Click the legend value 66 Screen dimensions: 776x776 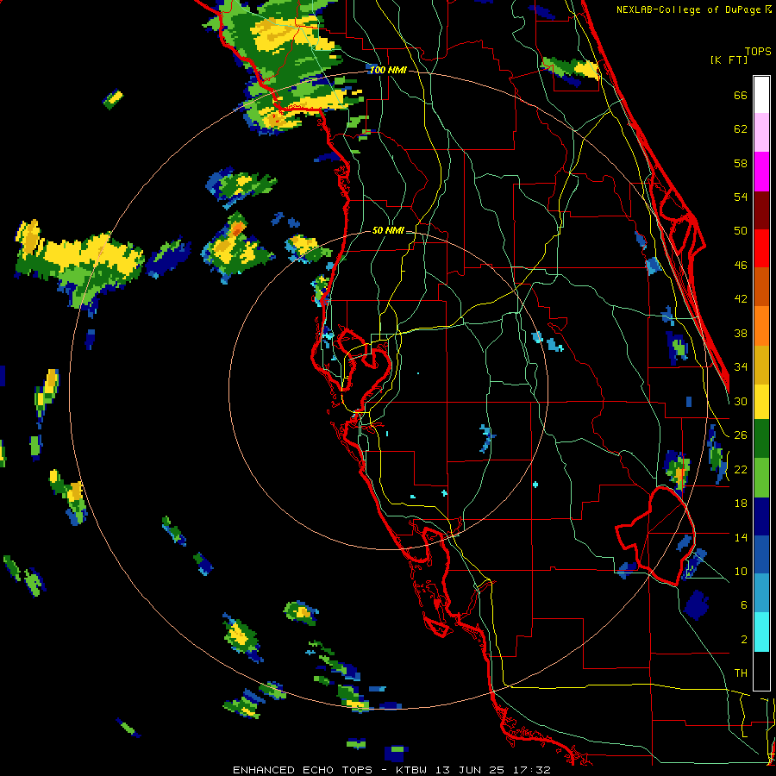(741, 95)
